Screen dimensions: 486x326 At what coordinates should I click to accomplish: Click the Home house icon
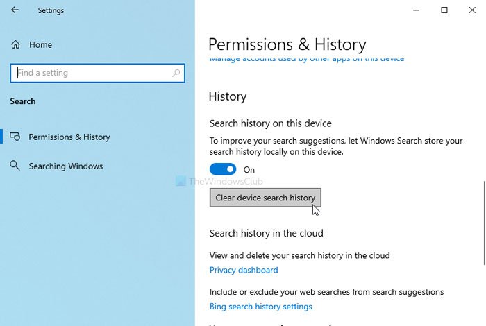pos(16,45)
